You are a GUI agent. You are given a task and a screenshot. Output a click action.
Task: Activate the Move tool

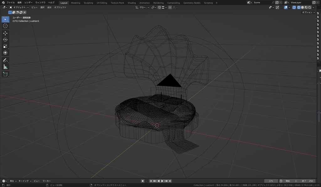pyautogui.click(x=5, y=33)
